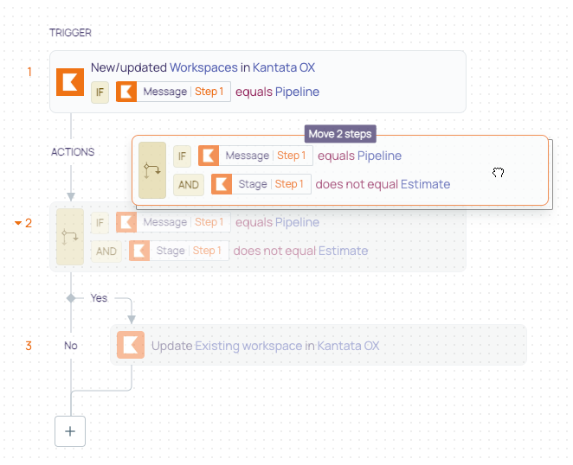Click the faded branch icon in step 2
The image size is (573, 465).
[70, 237]
